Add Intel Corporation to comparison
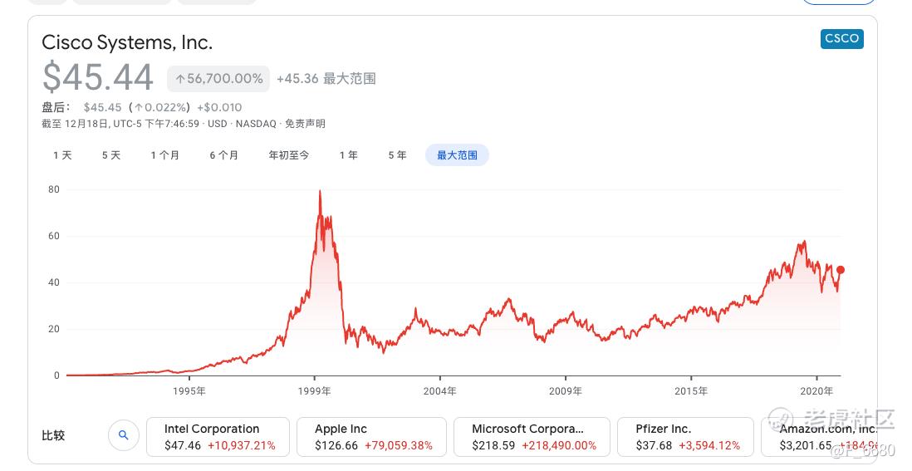 tap(218, 437)
